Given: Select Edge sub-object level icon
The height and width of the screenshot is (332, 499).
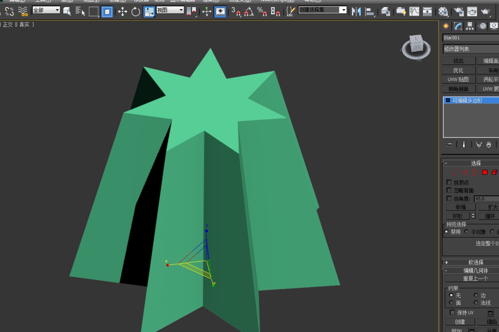Looking at the screenshot, I should point(465,173).
